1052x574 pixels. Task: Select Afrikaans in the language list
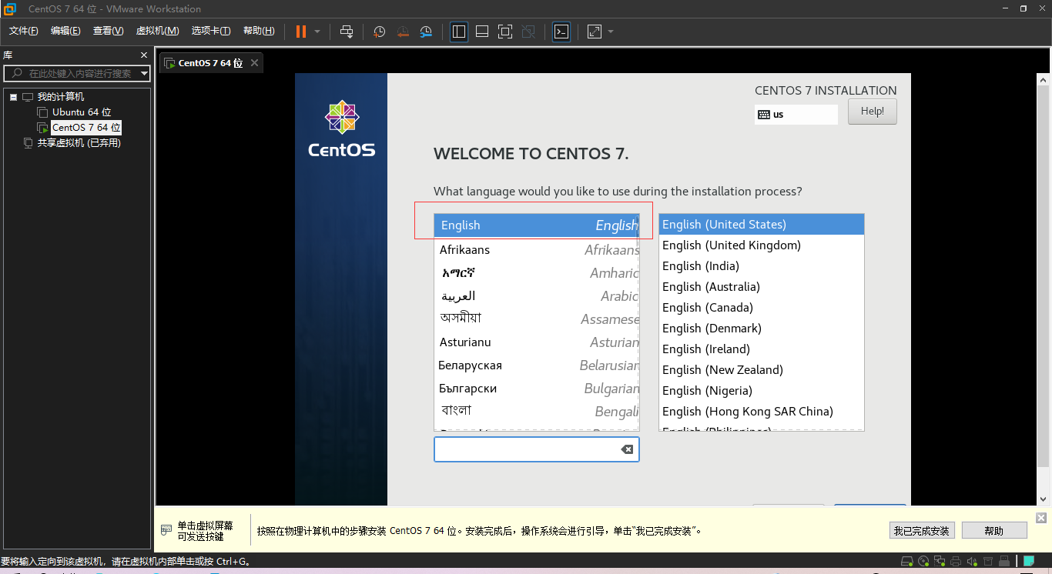(537, 250)
